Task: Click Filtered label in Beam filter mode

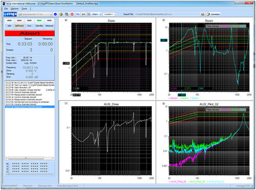Action: click(x=225, y=26)
